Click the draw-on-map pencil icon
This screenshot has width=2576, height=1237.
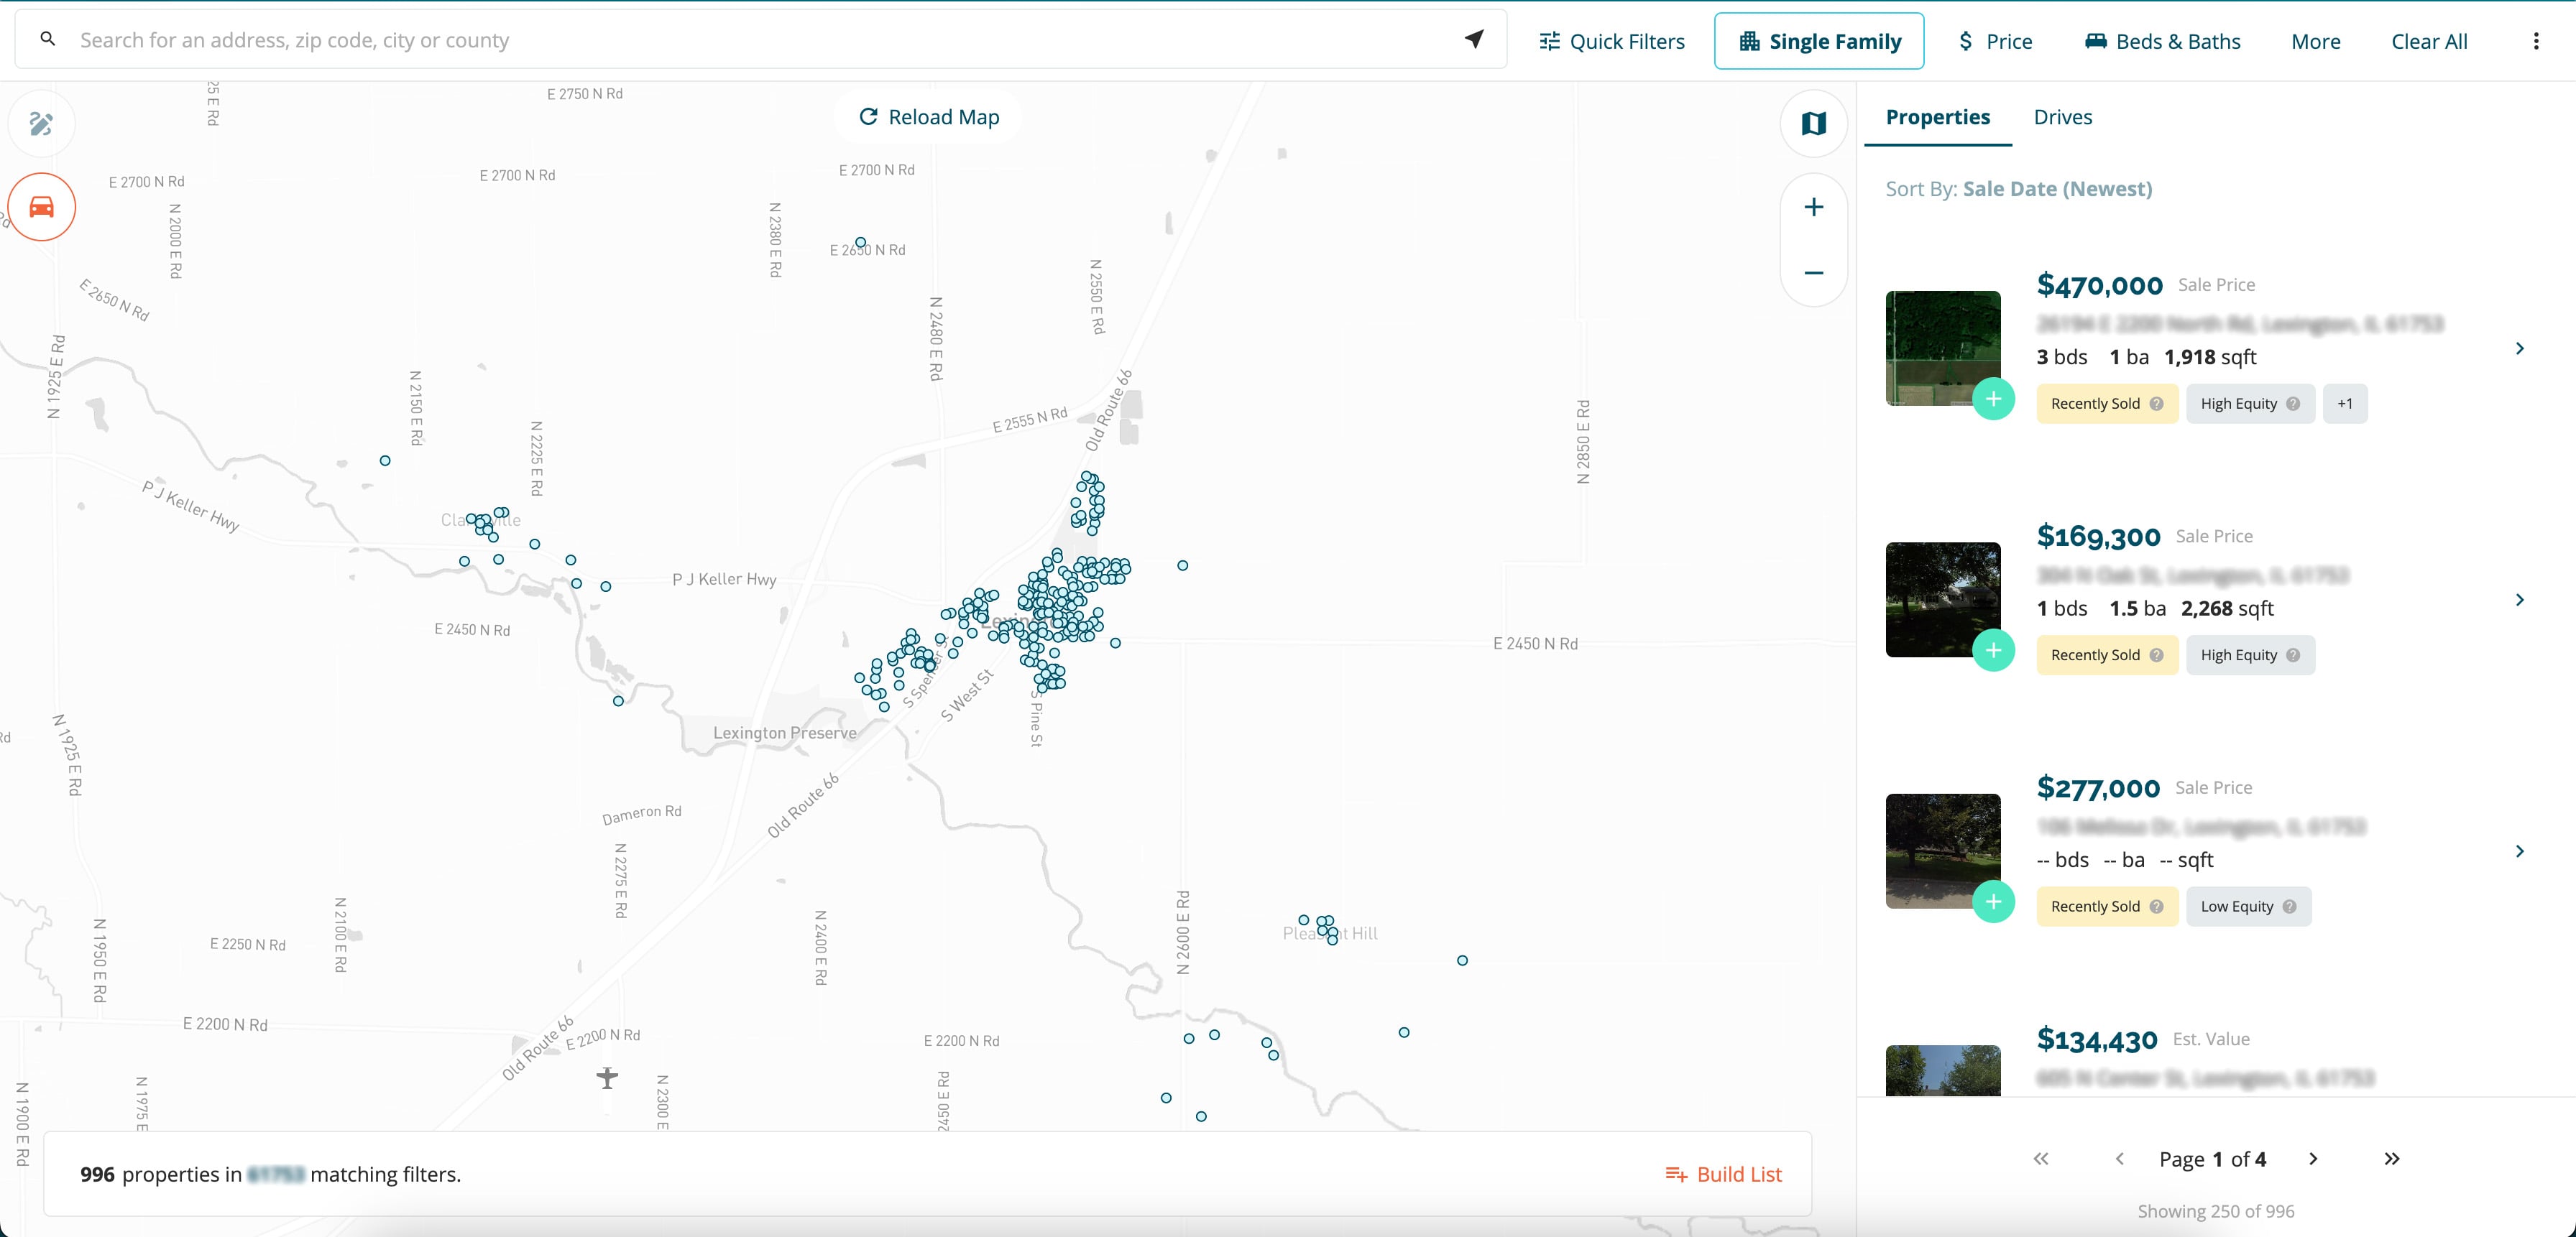click(41, 124)
